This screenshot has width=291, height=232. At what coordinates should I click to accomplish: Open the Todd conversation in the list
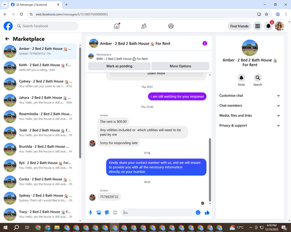point(39,133)
